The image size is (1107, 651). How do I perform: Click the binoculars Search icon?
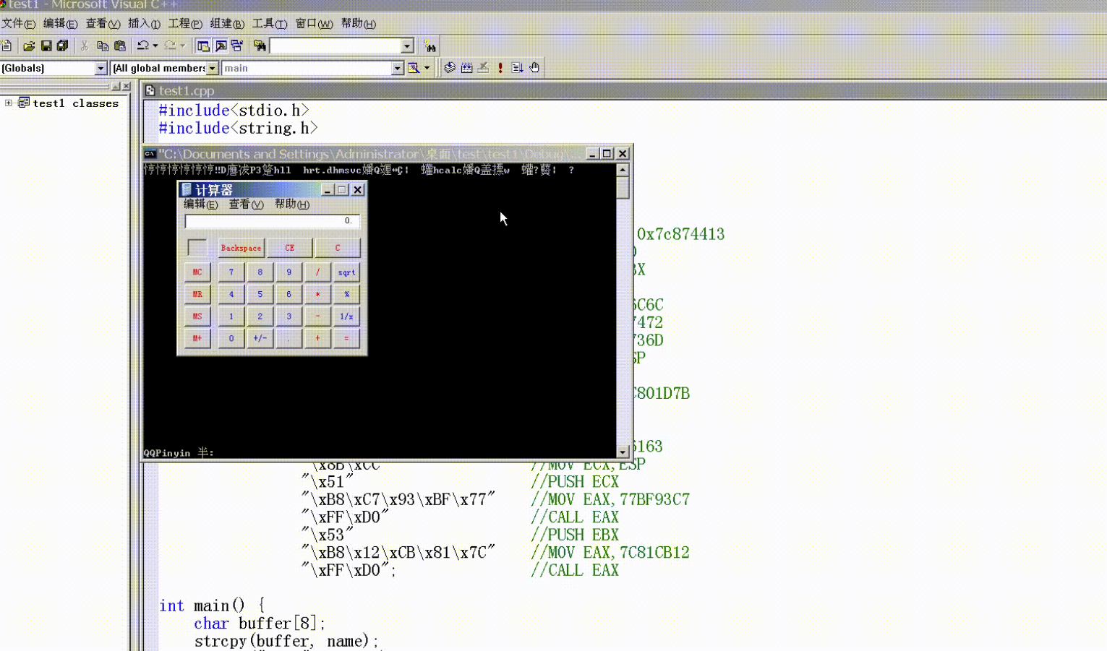(x=429, y=47)
